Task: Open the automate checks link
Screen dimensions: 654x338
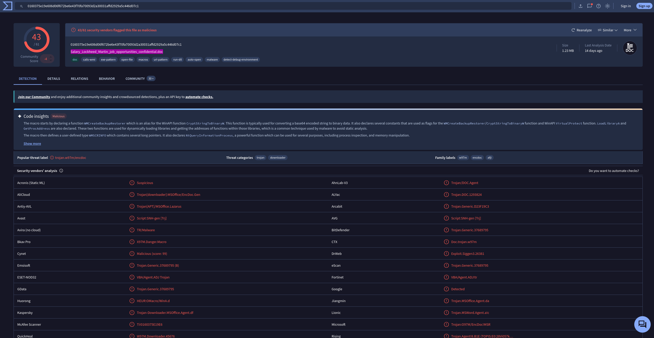Action: pyautogui.click(x=199, y=97)
